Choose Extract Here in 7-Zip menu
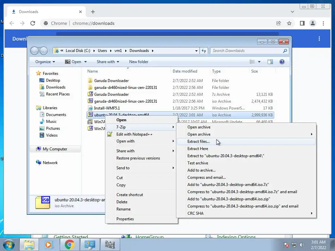The height and width of the screenshot is (251, 335). [x=246, y=149]
